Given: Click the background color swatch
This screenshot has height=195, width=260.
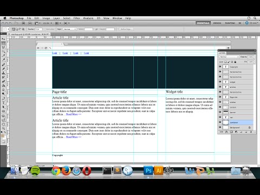Looking at the screenshot, I should click(x=4, y=138).
